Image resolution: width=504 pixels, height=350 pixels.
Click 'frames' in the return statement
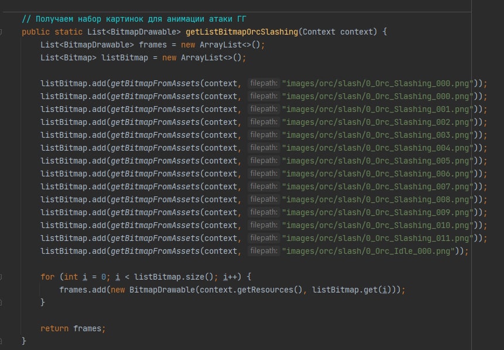point(87,328)
